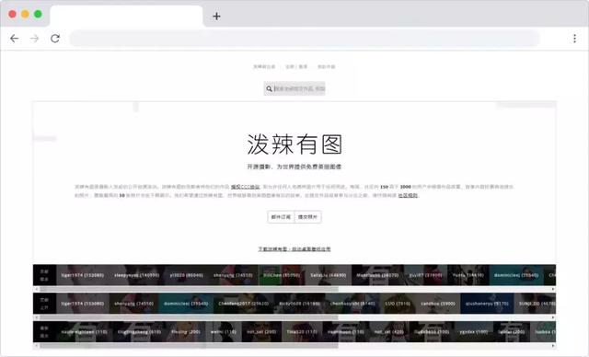Image resolution: width=589 pixels, height=357 pixels.
Task: Open the lalalaz (200) thumbnail
Action: (512, 332)
